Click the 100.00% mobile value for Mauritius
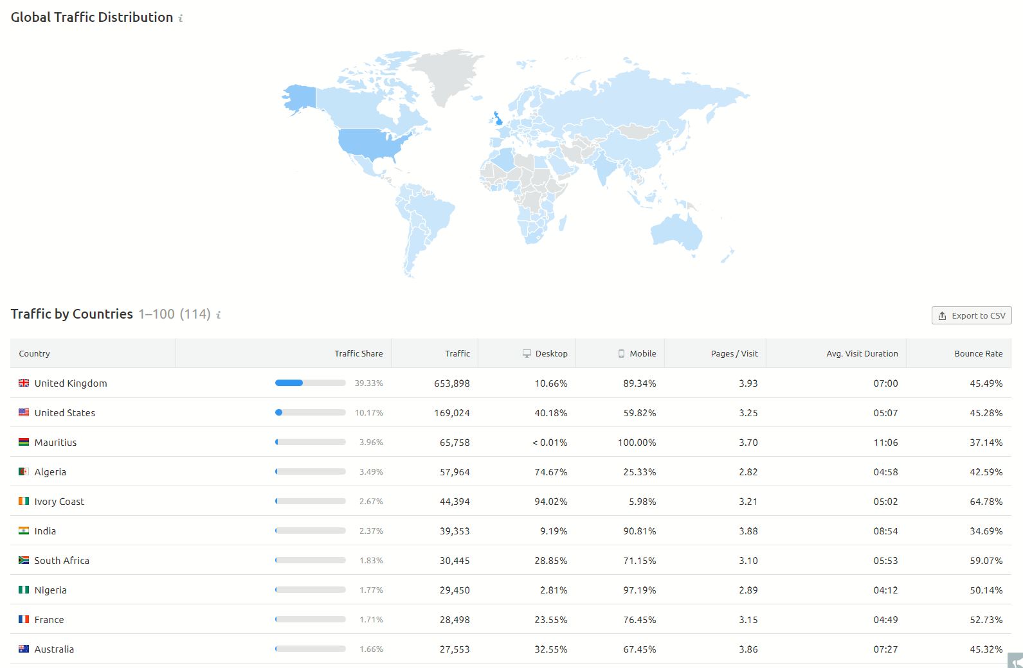1023x668 pixels. (637, 443)
